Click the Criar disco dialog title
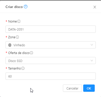101x97 pixels. 14,7
